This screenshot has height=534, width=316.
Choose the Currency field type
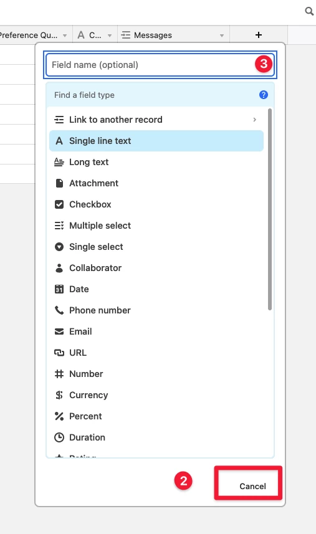click(x=156, y=395)
